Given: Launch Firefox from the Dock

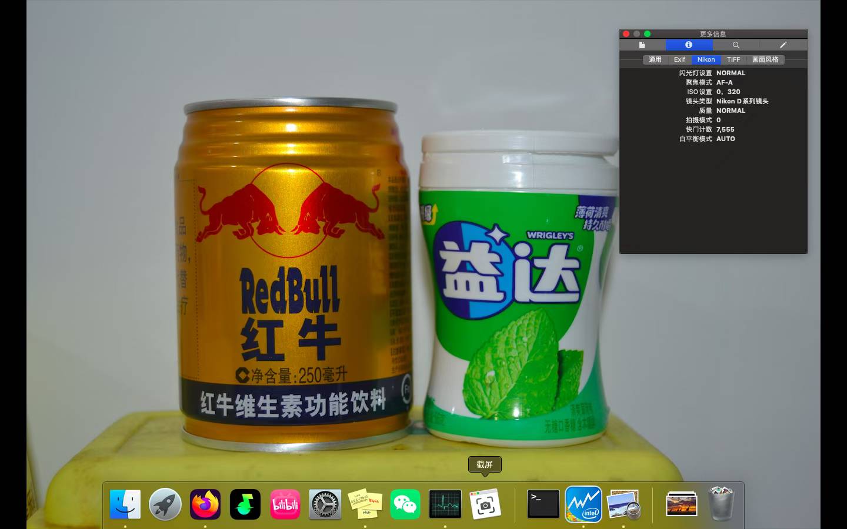Looking at the screenshot, I should 205,504.
